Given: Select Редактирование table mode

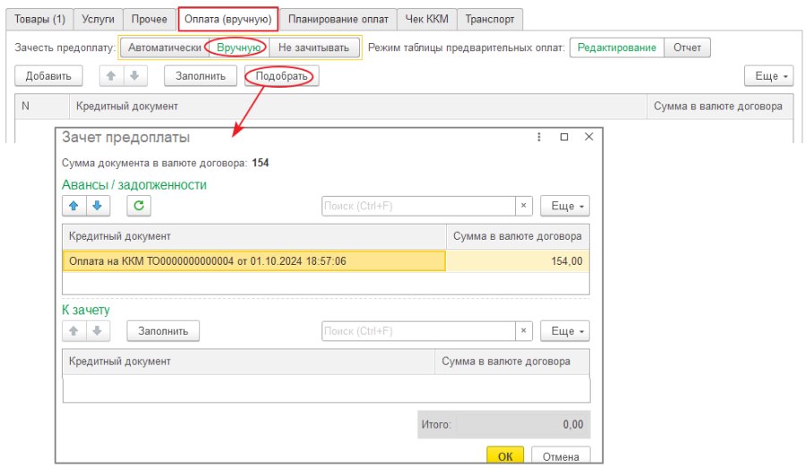Looking at the screenshot, I should tap(617, 47).
